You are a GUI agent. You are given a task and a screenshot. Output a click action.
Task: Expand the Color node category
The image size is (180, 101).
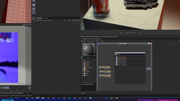point(82,75)
